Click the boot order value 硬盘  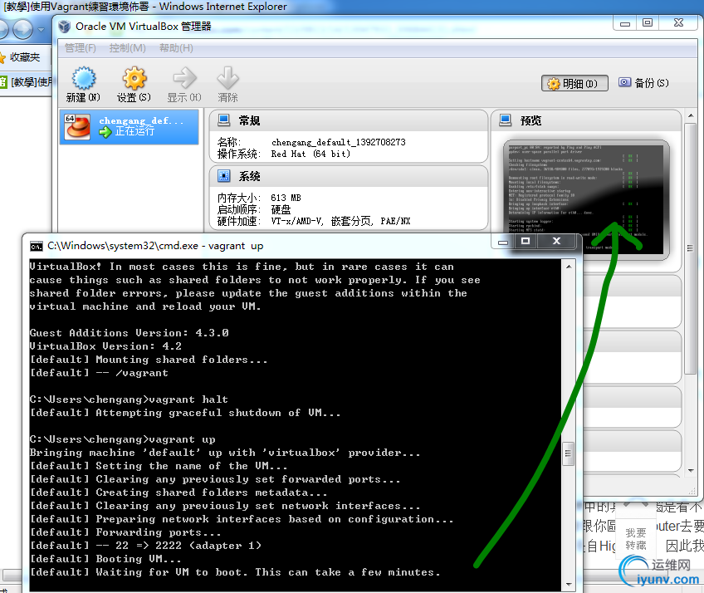281,210
